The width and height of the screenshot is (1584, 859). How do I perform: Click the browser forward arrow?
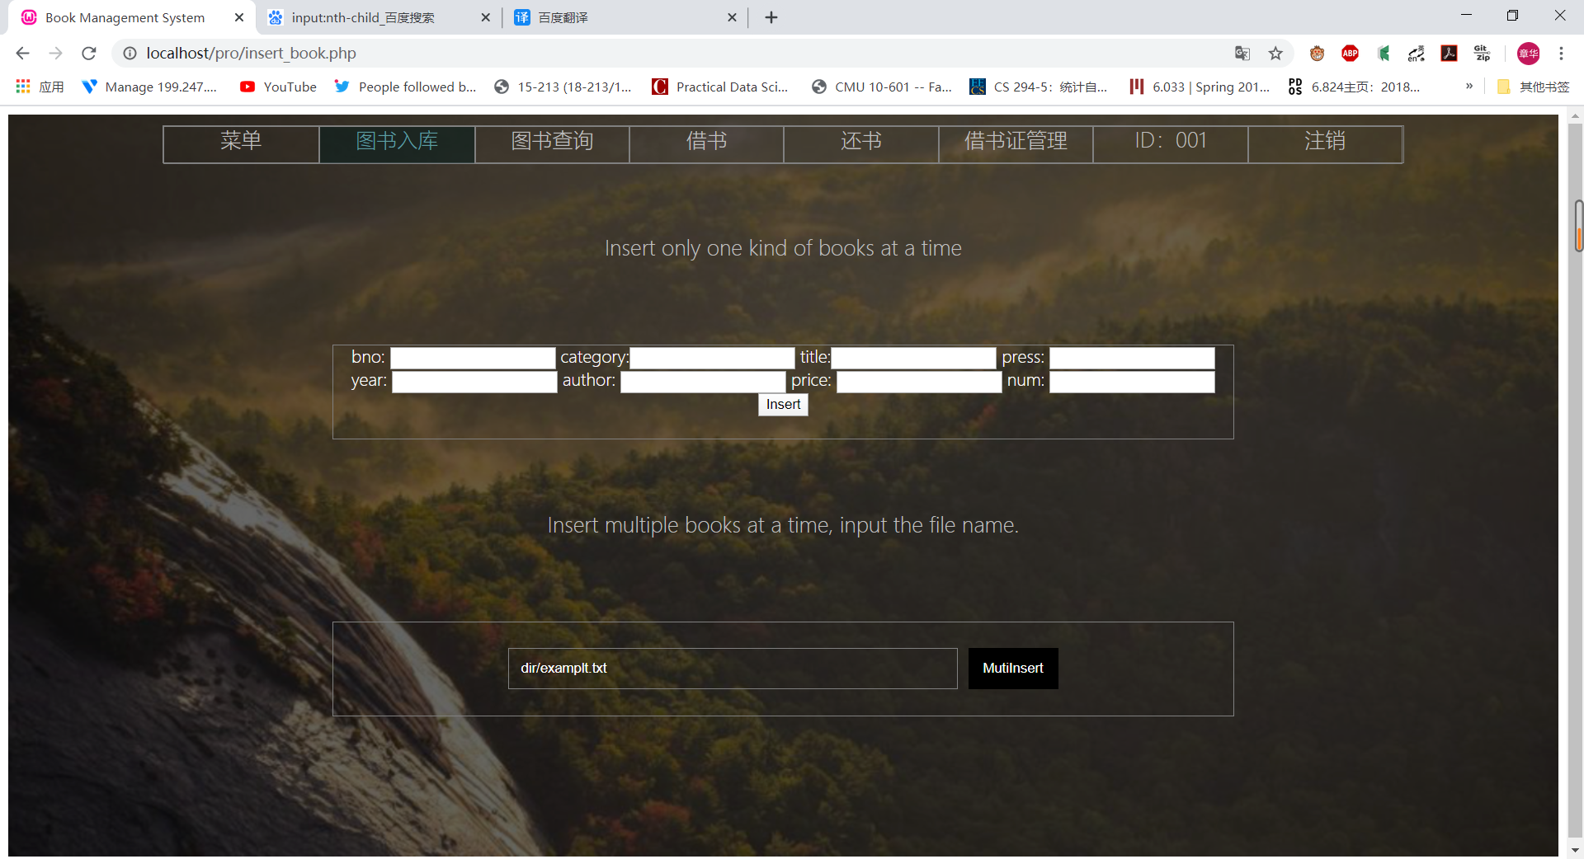(55, 54)
